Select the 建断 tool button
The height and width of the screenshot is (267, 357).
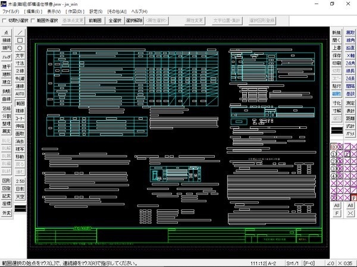coord(7,74)
